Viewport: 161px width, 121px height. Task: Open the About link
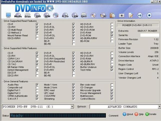click(x=128, y=114)
